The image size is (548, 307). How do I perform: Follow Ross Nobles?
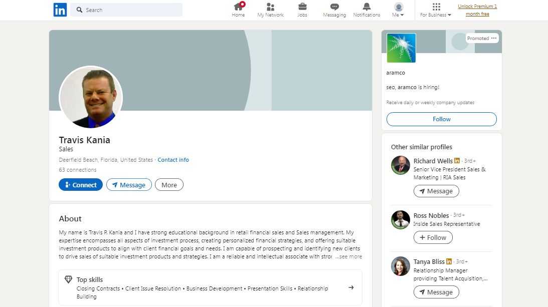pyautogui.click(x=433, y=237)
